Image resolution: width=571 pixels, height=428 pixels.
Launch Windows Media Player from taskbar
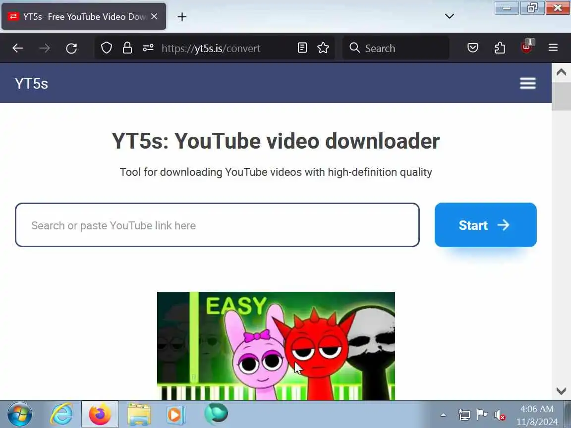click(175, 414)
